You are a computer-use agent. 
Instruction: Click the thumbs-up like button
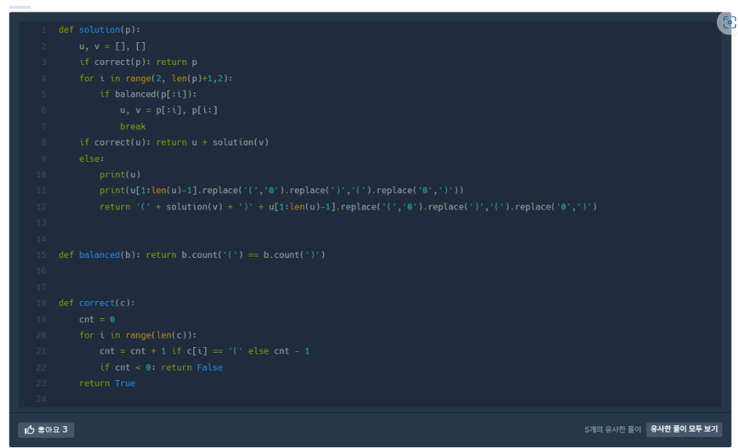coord(46,430)
